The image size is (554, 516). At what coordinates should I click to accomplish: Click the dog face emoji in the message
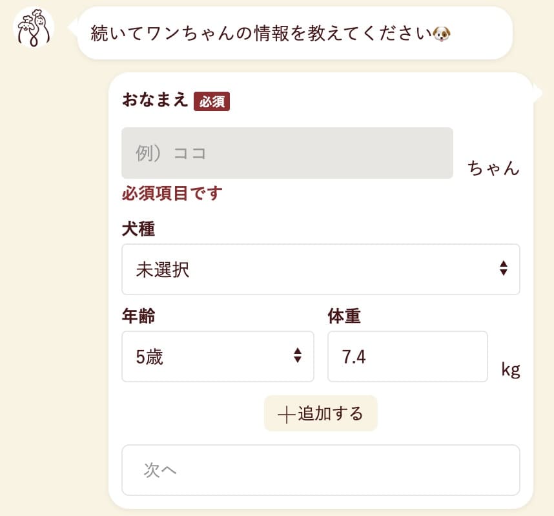click(442, 33)
